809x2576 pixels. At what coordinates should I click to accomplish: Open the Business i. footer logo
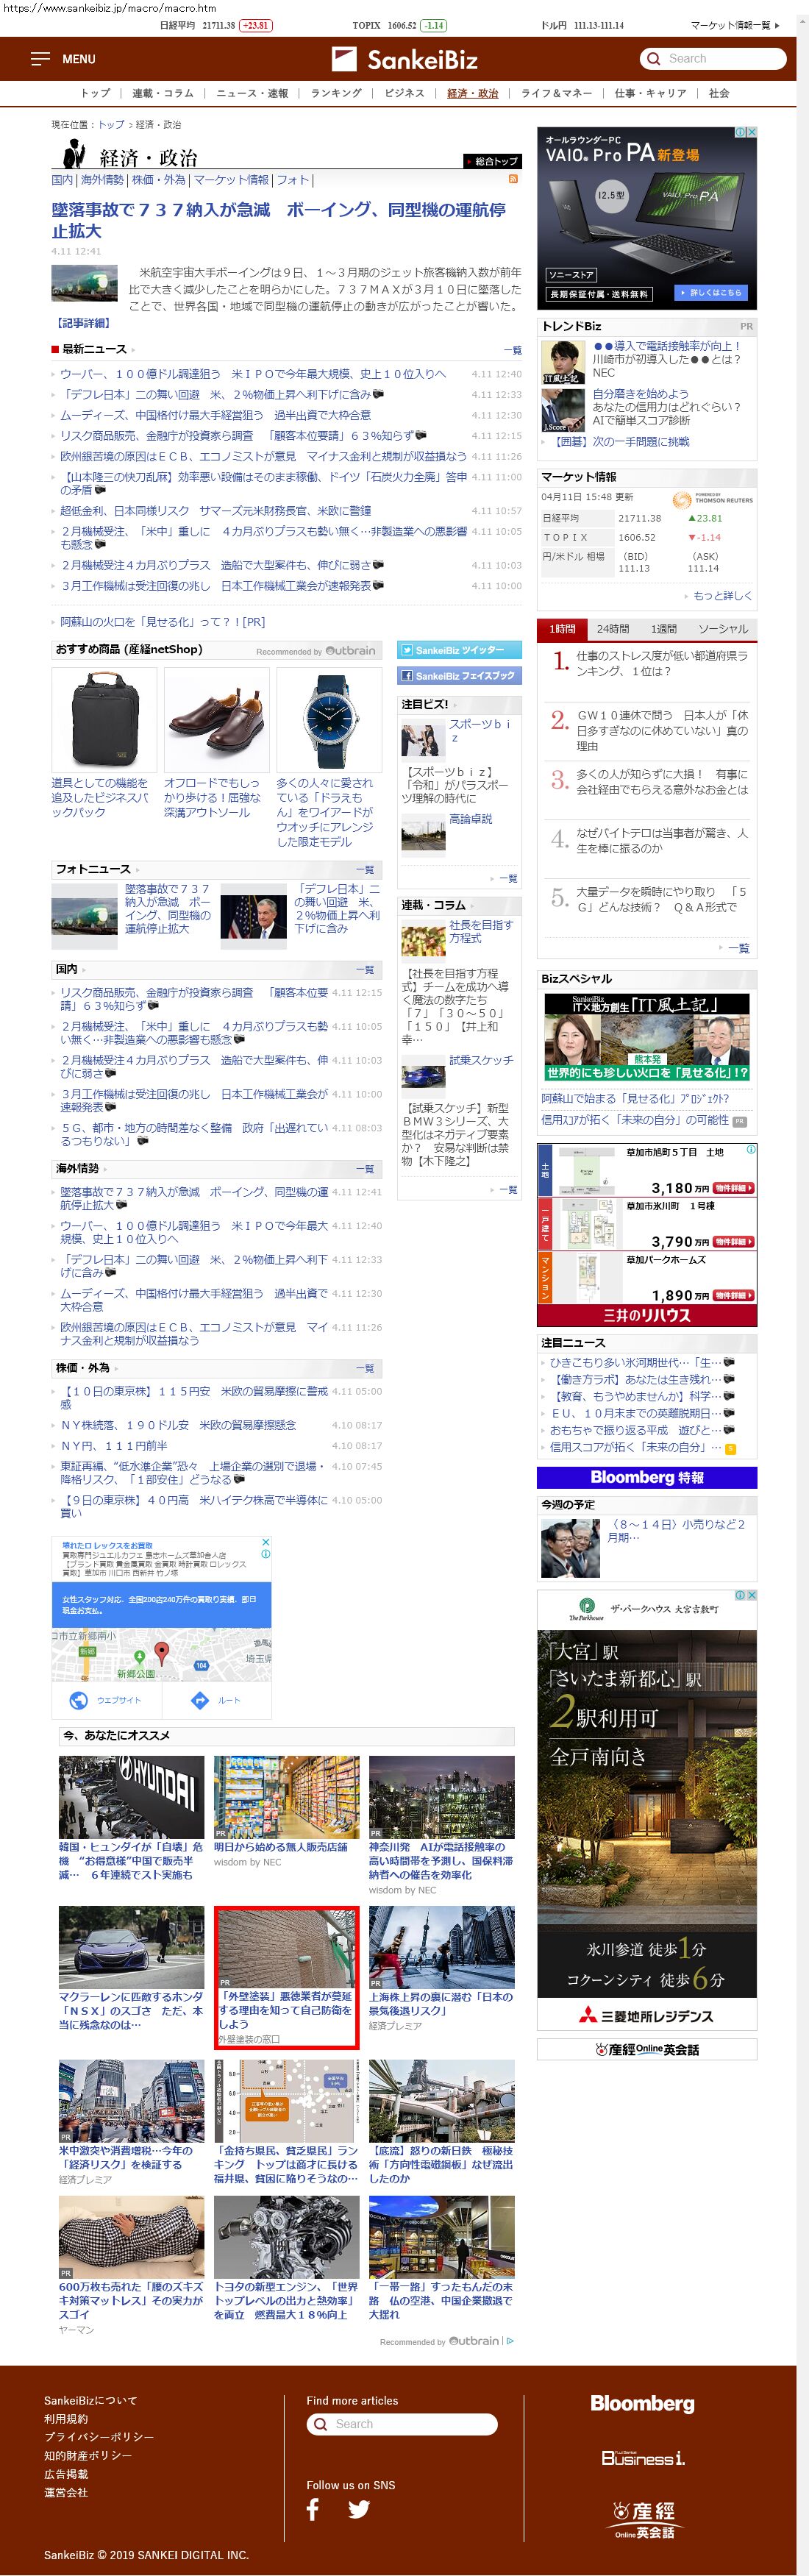pyautogui.click(x=643, y=2457)
